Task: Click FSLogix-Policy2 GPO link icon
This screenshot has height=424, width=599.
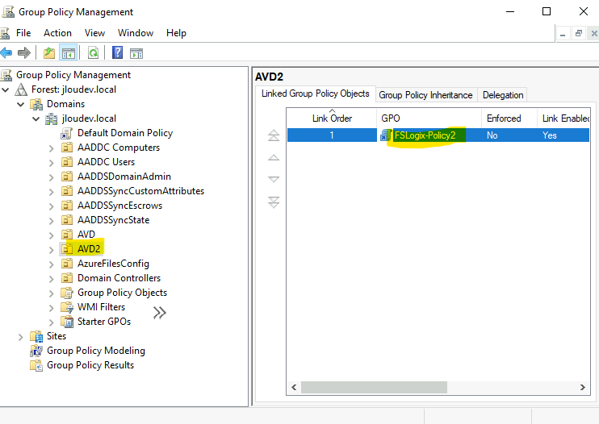Action: (x=386, y=135)
